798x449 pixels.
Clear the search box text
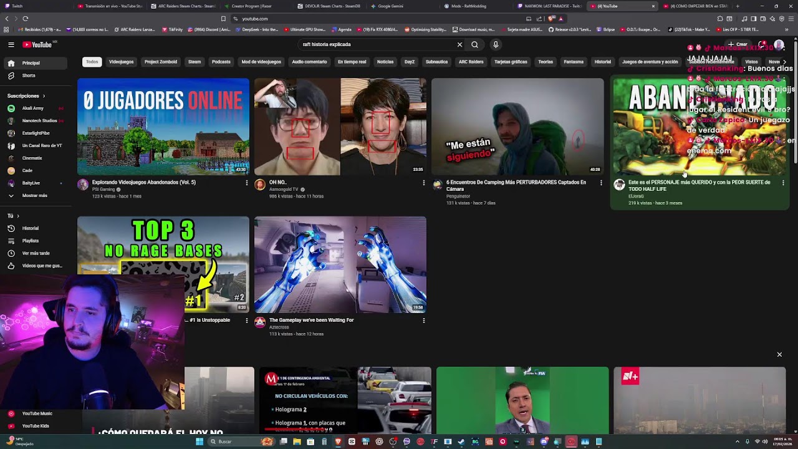pos(459,44)
